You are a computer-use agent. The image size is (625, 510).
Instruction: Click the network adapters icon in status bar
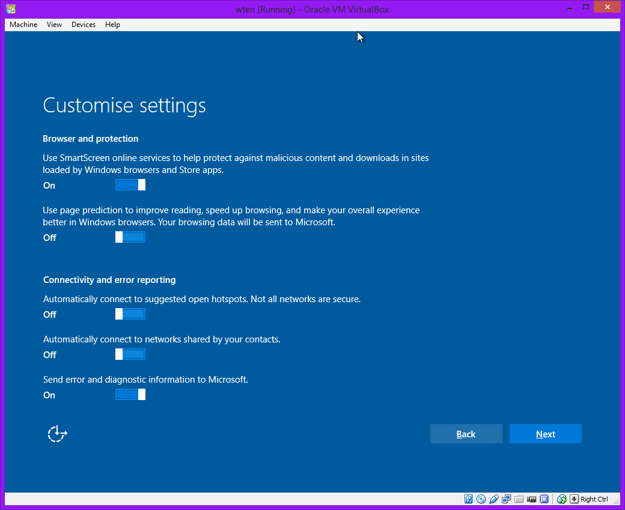(x=507, y=499)
